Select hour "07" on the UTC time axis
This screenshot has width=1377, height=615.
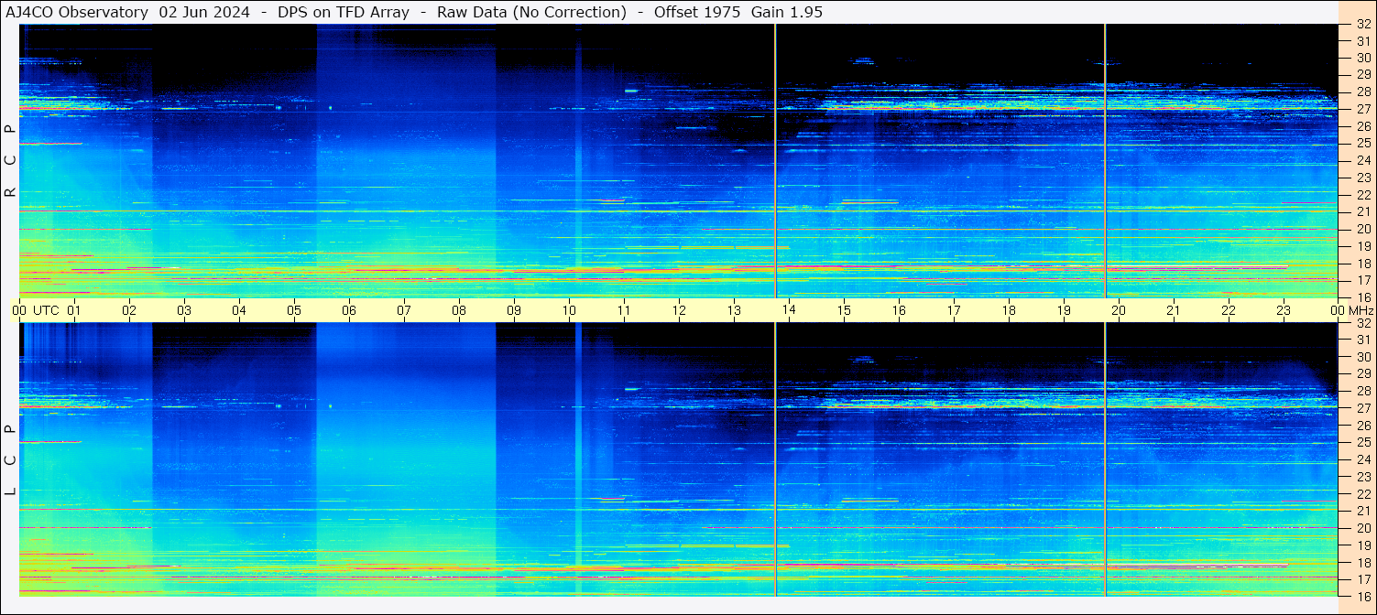[x=404, y=310]
